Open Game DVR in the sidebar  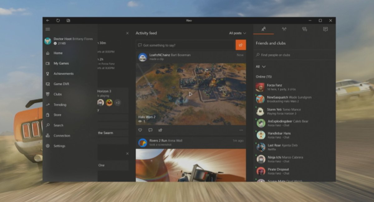[x=61, y=84]
